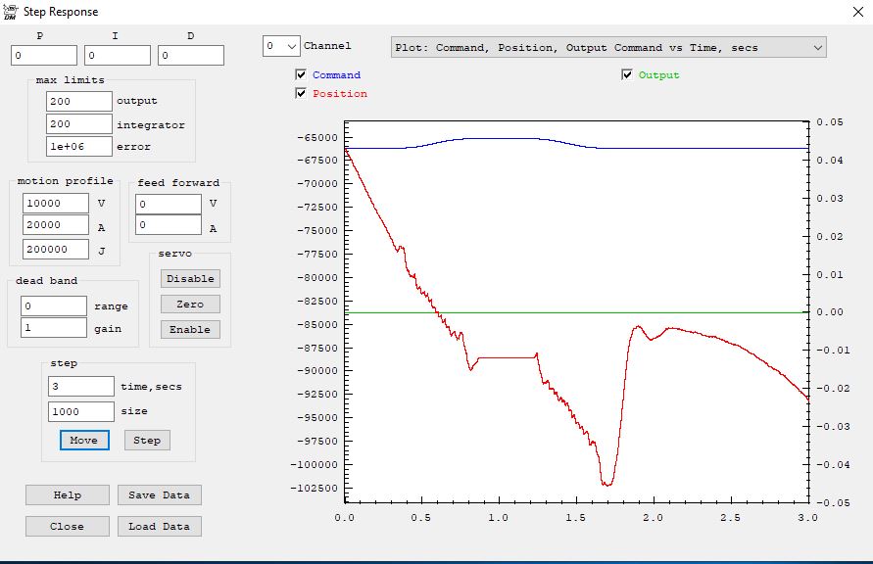
Task: Click the Step button
Action: (x=147, y=441)
